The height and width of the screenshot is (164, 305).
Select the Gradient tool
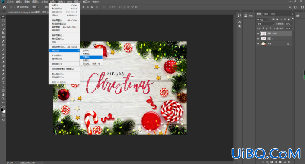(x=3, y=66)
